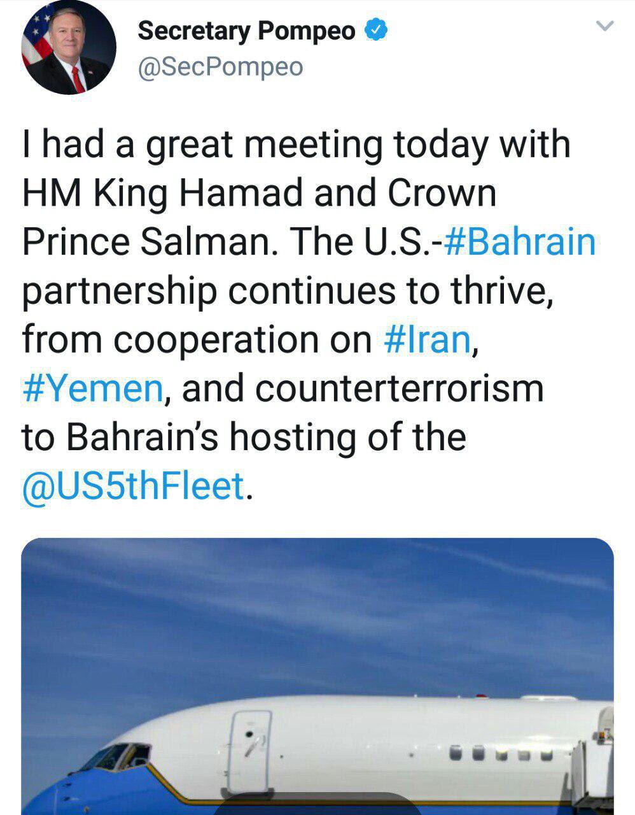This screenshot has width=635, height=815.
Task: Select the #Yemen hashtag
Action: point(93,388)
